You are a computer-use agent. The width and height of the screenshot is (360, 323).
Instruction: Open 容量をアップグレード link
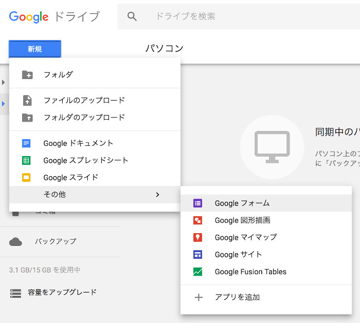pyautogui.click(x=62, y=292)
